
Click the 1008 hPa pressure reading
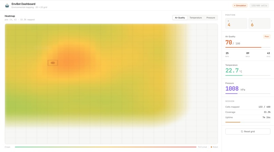[x=235, y=89]
